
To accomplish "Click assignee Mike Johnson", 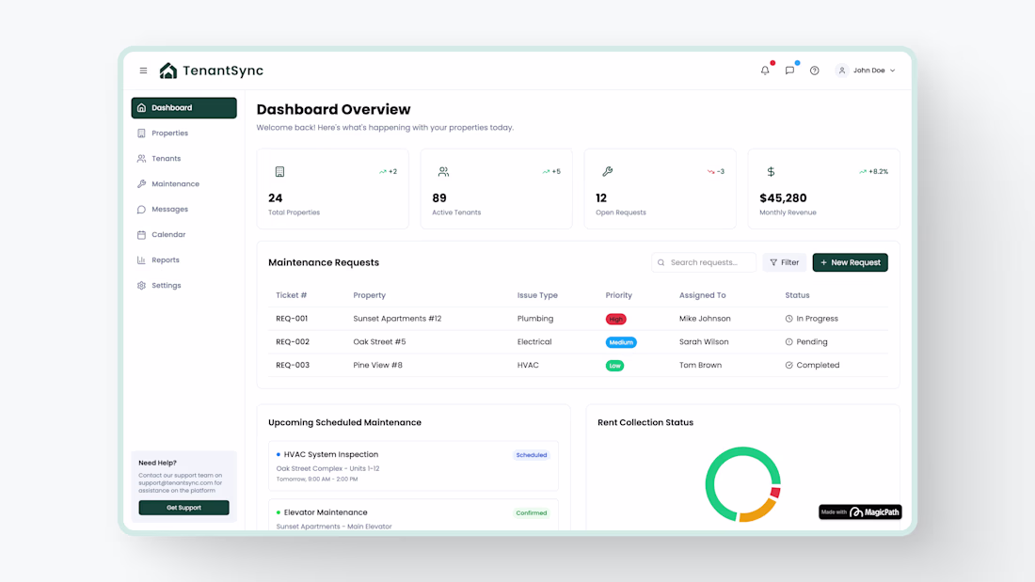I will [705, 319].
